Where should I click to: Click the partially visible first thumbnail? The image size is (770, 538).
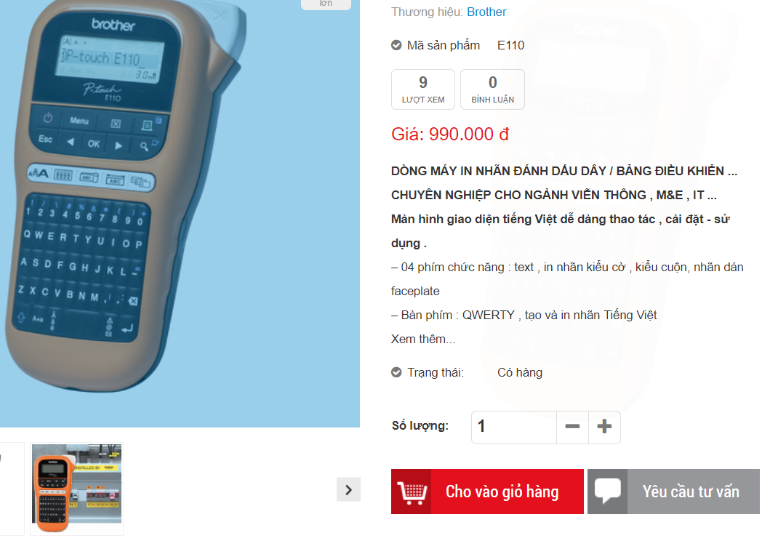coord(12,489)
